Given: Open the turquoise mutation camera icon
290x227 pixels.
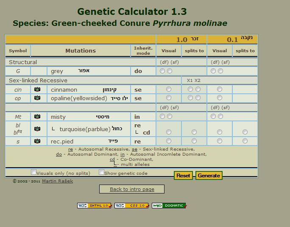Looking at the screenshot, I should [37, 129].
